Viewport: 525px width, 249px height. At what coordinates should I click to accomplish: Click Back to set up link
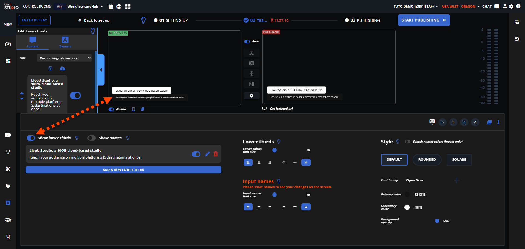click(x=97, y=20)
